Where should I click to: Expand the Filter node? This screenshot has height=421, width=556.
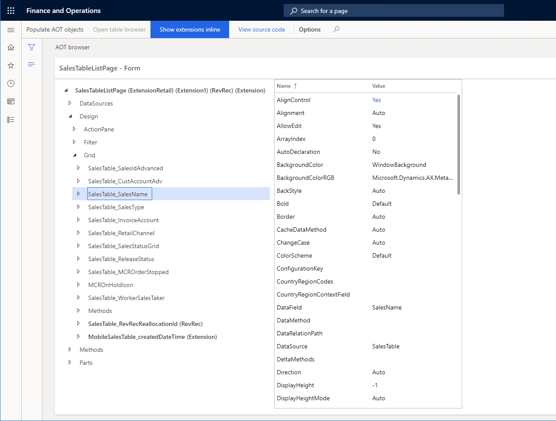point(74,142)
